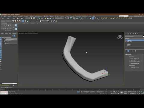Open the viewport label menu at top-left
The image size is (144, 108).
pyautogui.click(x=28, y=33)
